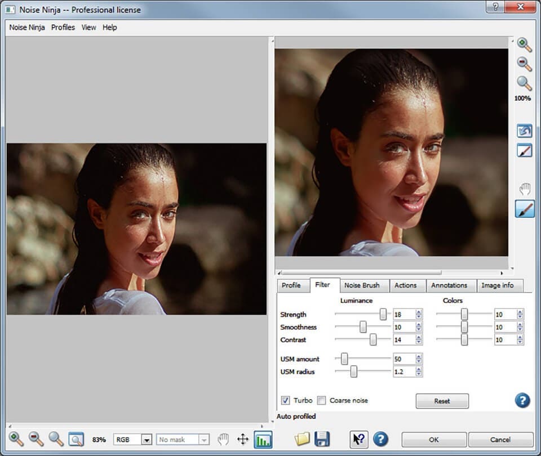
Task: Click the four-arrow move tool icon
Action: pos(243,439)
